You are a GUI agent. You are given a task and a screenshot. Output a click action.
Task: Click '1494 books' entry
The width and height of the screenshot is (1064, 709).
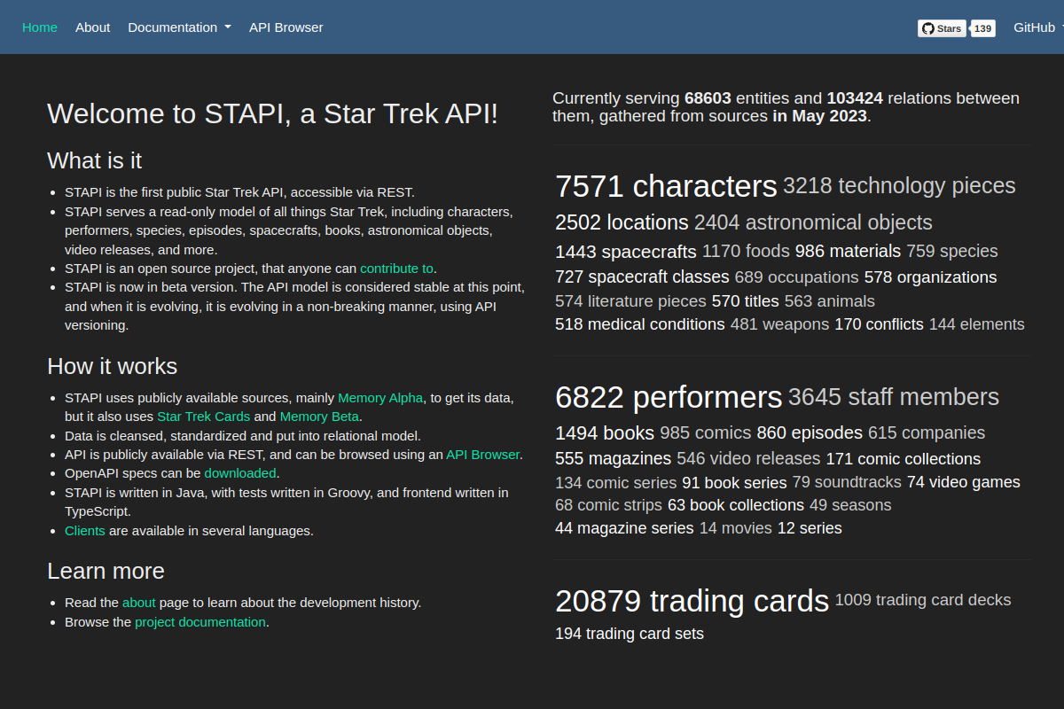[x=605, y=432]
